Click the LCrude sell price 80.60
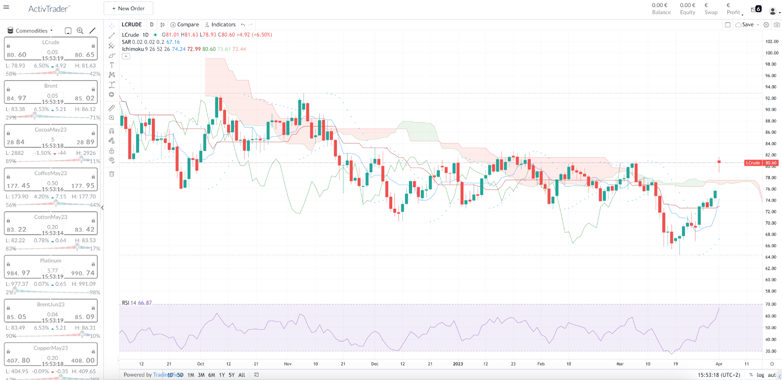 coord(17,55)
